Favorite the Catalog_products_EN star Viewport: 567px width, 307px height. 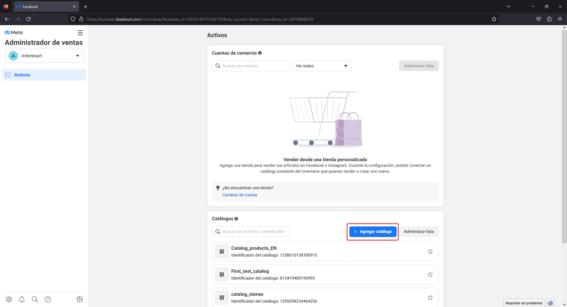click(430, 252)
